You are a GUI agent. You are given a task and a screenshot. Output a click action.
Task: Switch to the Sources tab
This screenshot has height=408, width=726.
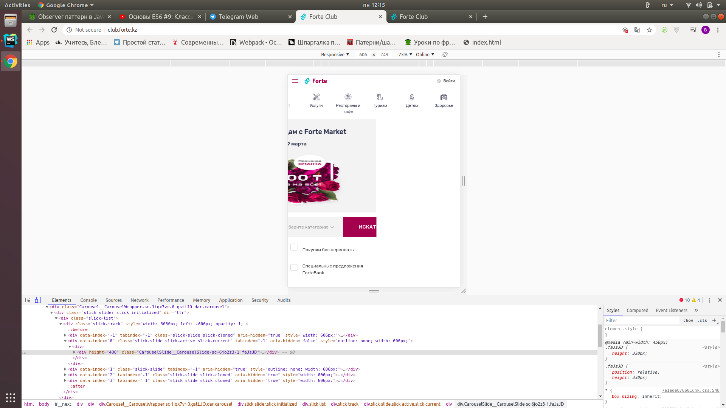(113, 300)
